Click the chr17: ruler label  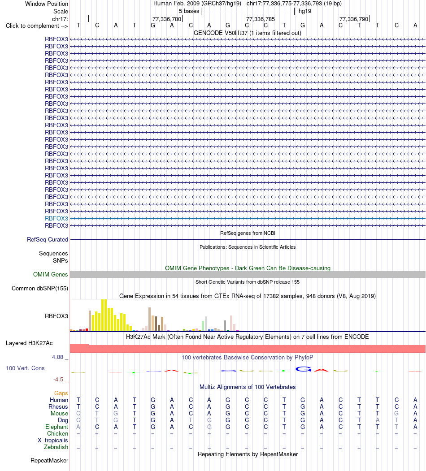coord(60,19)
